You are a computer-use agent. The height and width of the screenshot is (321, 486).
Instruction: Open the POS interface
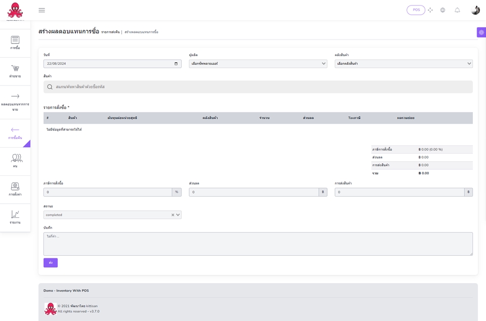point(415,10)
